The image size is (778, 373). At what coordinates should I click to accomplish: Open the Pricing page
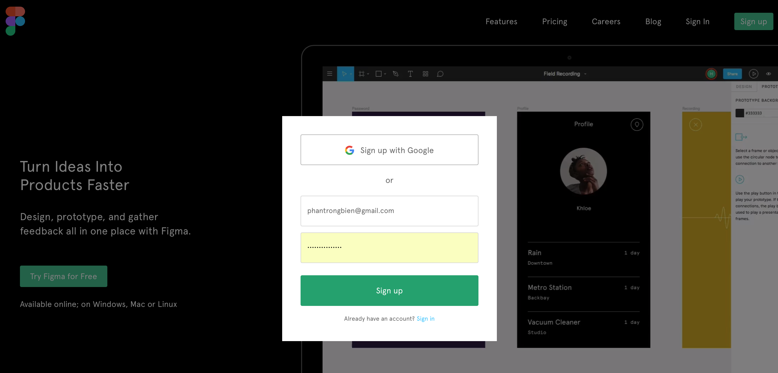click(555, 21)
